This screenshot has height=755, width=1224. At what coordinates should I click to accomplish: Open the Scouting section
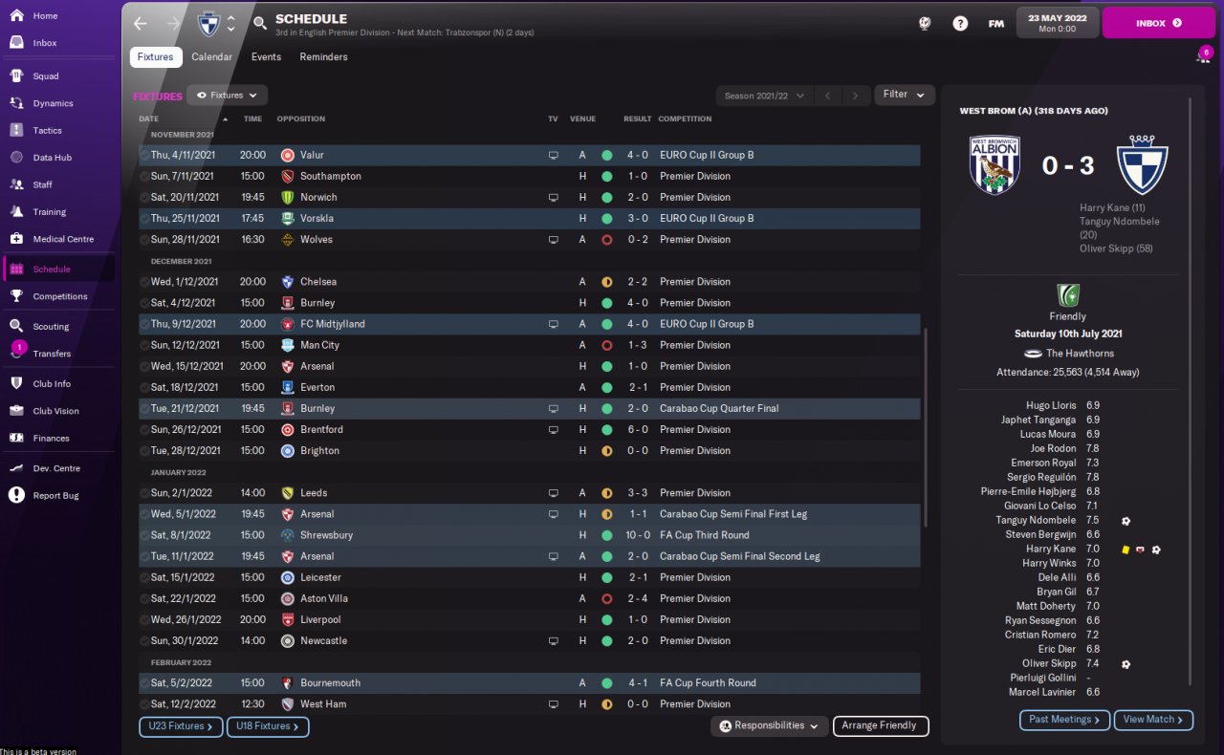[x=51, y=327]
